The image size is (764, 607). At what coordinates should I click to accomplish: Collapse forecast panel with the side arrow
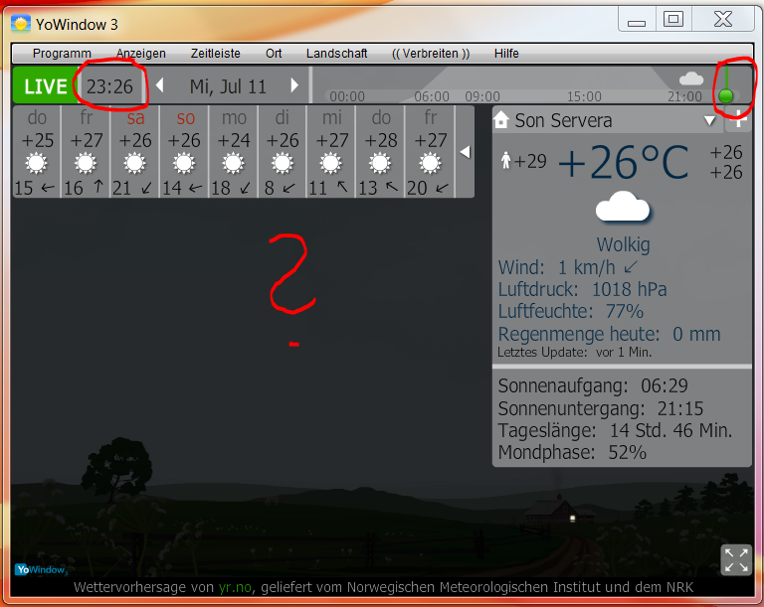tap(466, 152)
